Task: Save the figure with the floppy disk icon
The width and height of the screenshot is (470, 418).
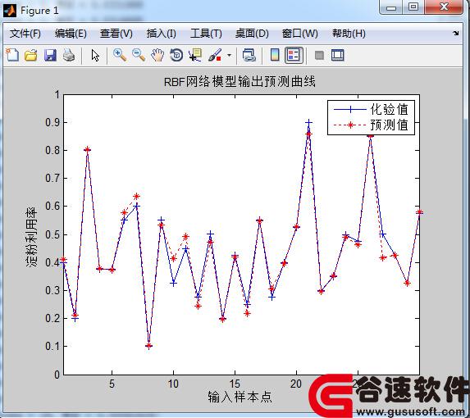Action: 50,55
